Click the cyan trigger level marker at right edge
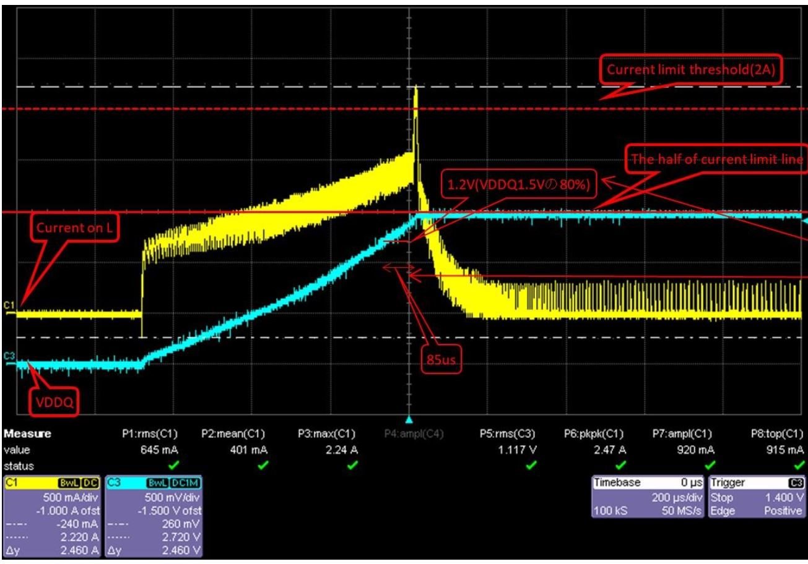Screen dimensions: 808x564 [804, 220]
